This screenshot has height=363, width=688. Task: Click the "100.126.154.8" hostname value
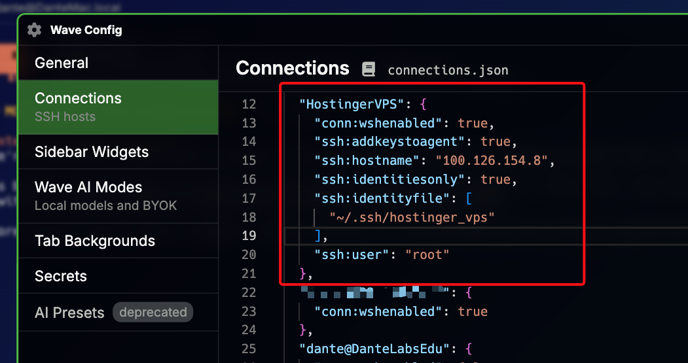(x=492, y=160)
